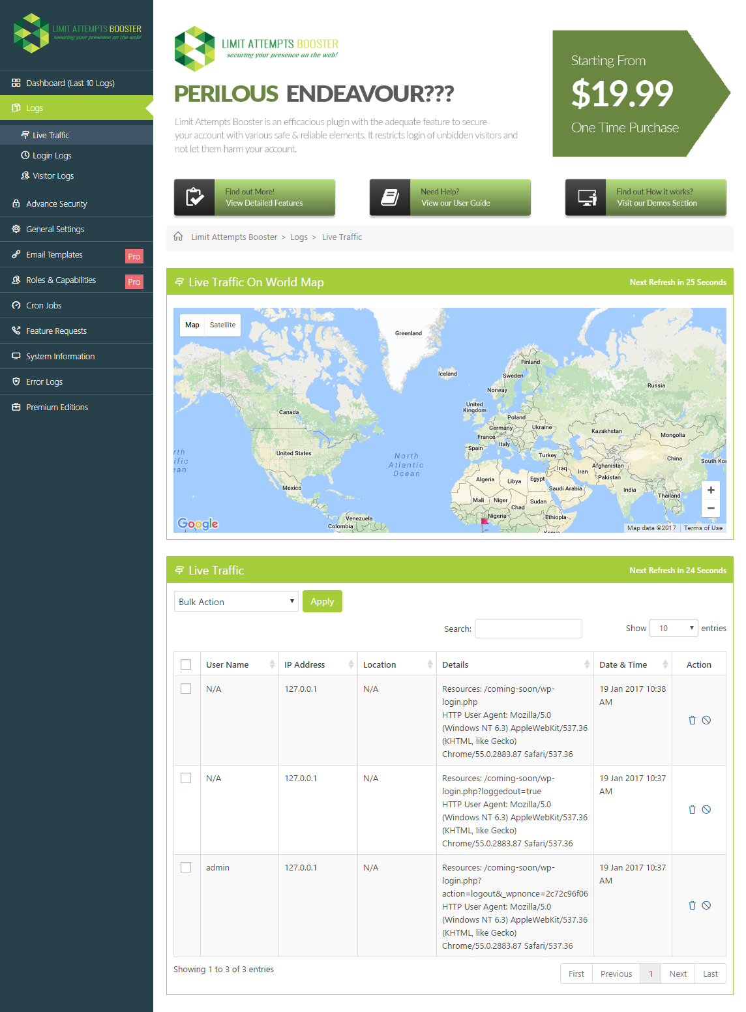Open the Advance Security menu
746x1012 pixels.
point(76,203)
